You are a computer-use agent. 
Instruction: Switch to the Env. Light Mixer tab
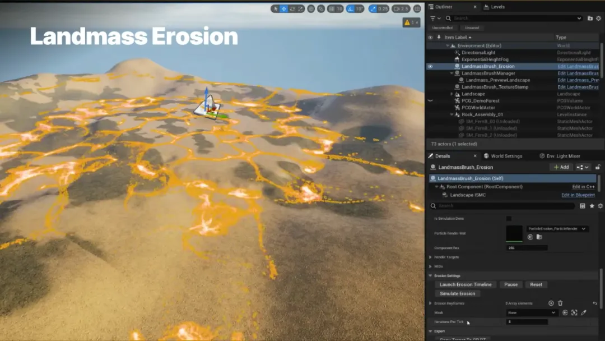tap(560, 156)
